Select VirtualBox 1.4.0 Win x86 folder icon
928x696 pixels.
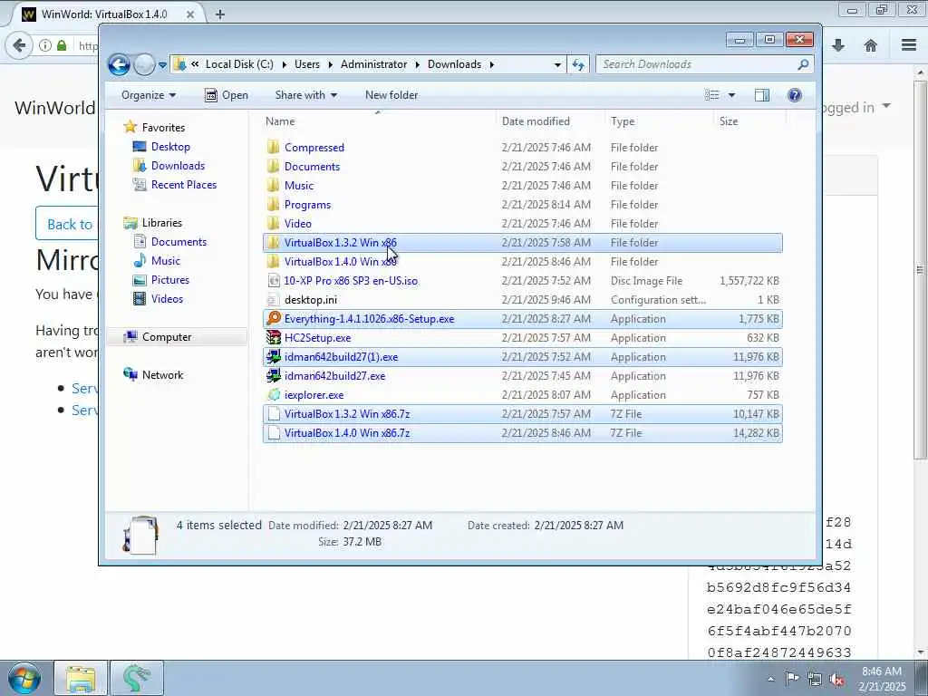(x=273, y=262)
